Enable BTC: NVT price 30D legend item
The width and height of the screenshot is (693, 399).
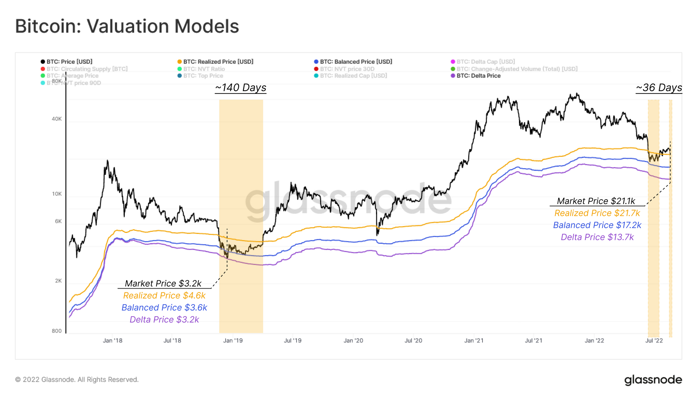coord(344,69)
